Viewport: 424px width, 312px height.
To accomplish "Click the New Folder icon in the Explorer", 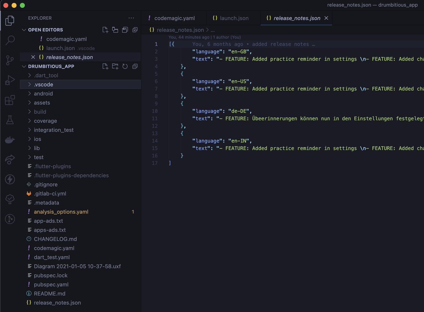I will (x=115, y=66).
